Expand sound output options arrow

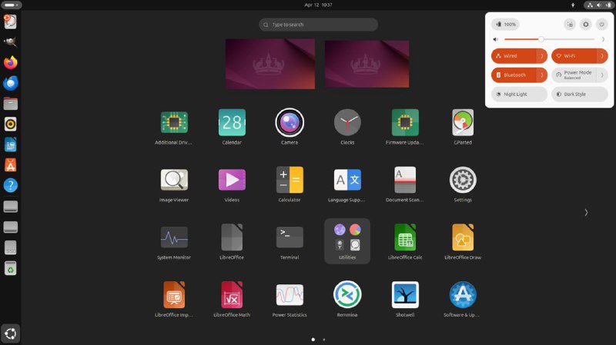603,39
